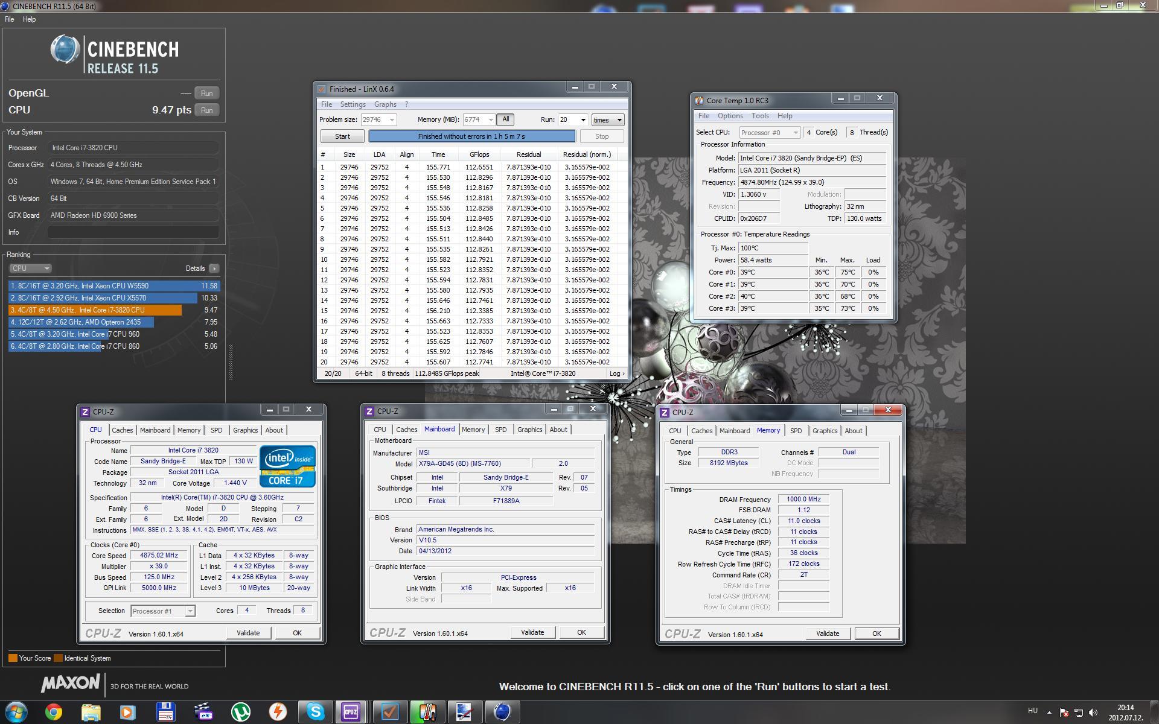This screenshot has height=724, width=1159.
Task: Click the Core Temp thermometer taskbar icon
Action: (427, 712)
